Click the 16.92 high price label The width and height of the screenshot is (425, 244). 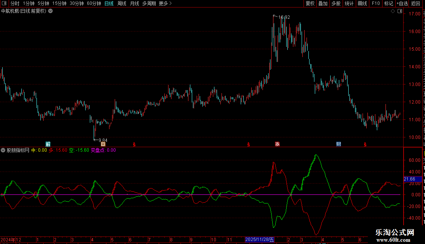click(x=284, y=17)
